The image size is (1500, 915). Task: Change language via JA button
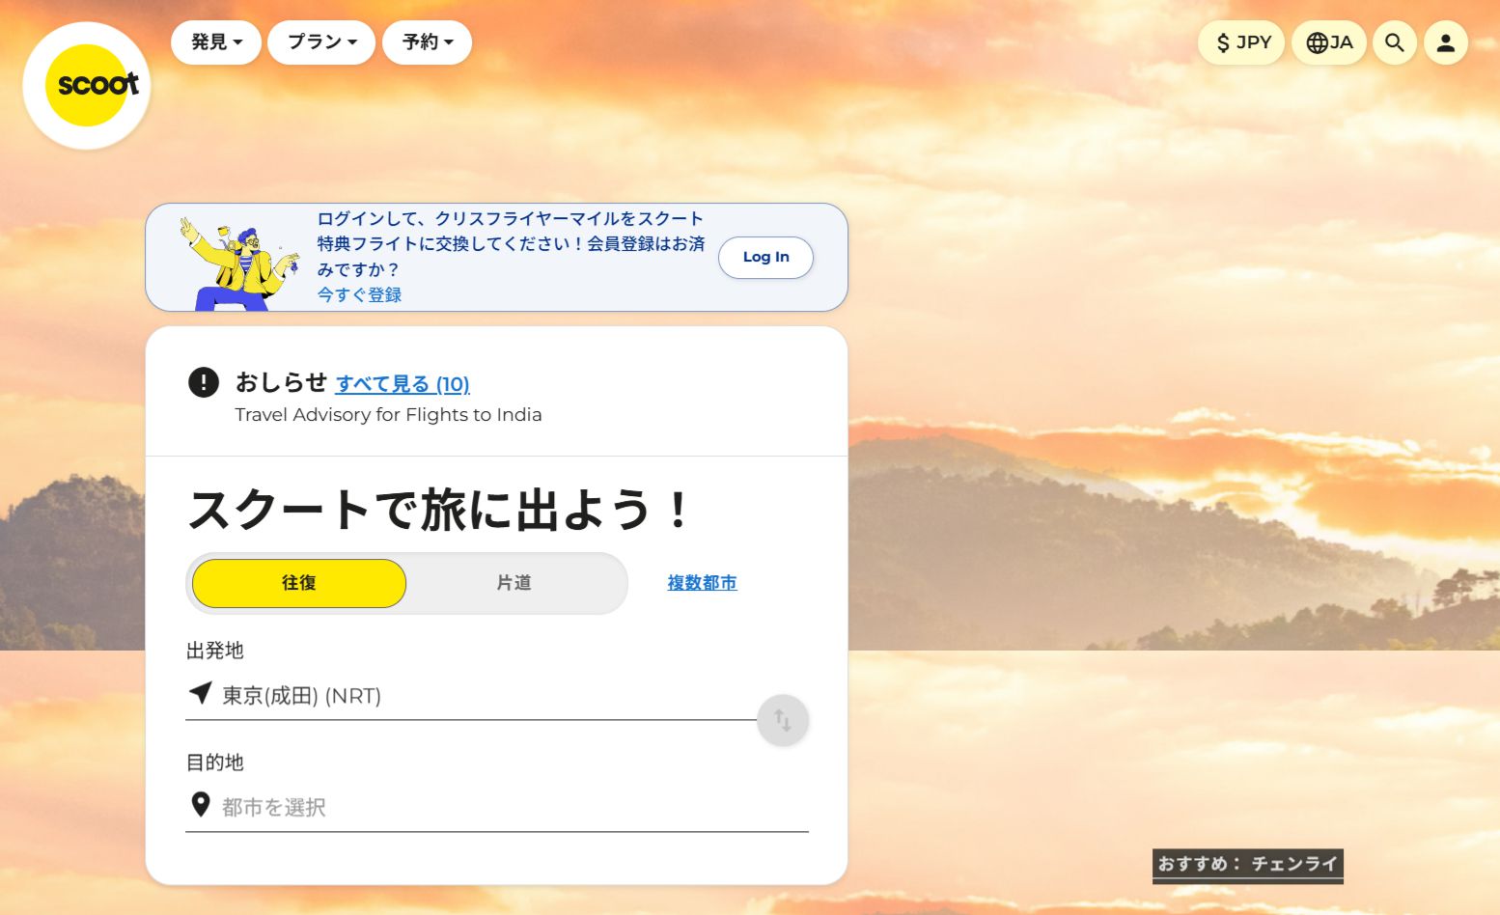[1329, 42]
